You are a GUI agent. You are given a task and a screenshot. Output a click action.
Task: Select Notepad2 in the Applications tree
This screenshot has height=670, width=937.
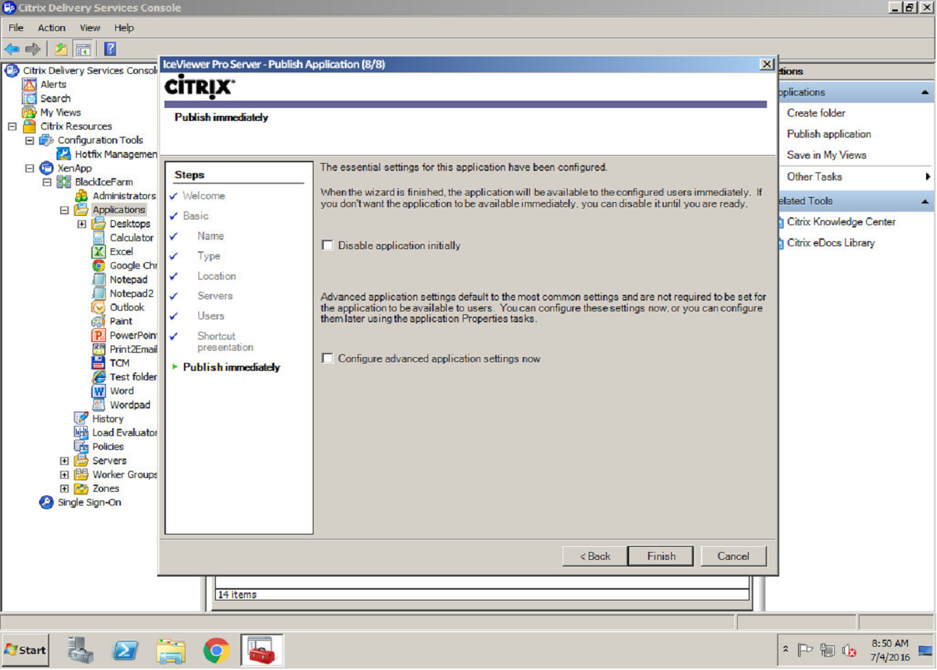131,293
